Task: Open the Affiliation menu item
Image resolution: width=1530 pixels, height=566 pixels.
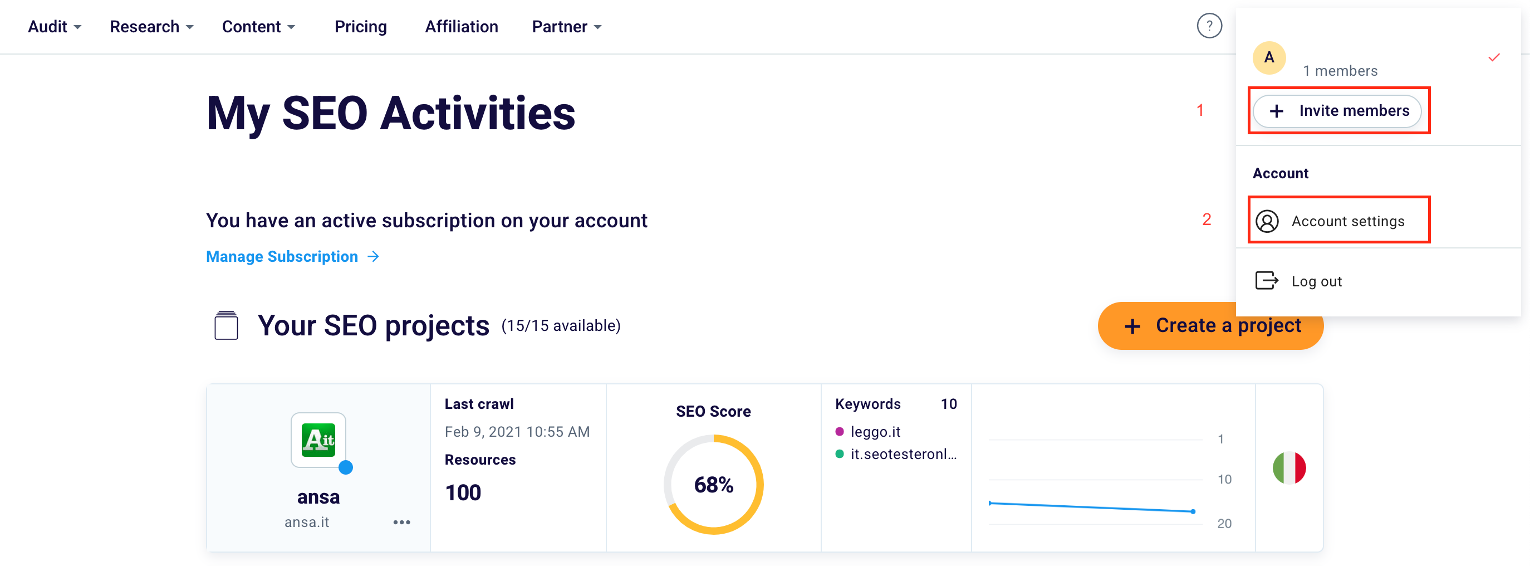Action: coord(461,27)
